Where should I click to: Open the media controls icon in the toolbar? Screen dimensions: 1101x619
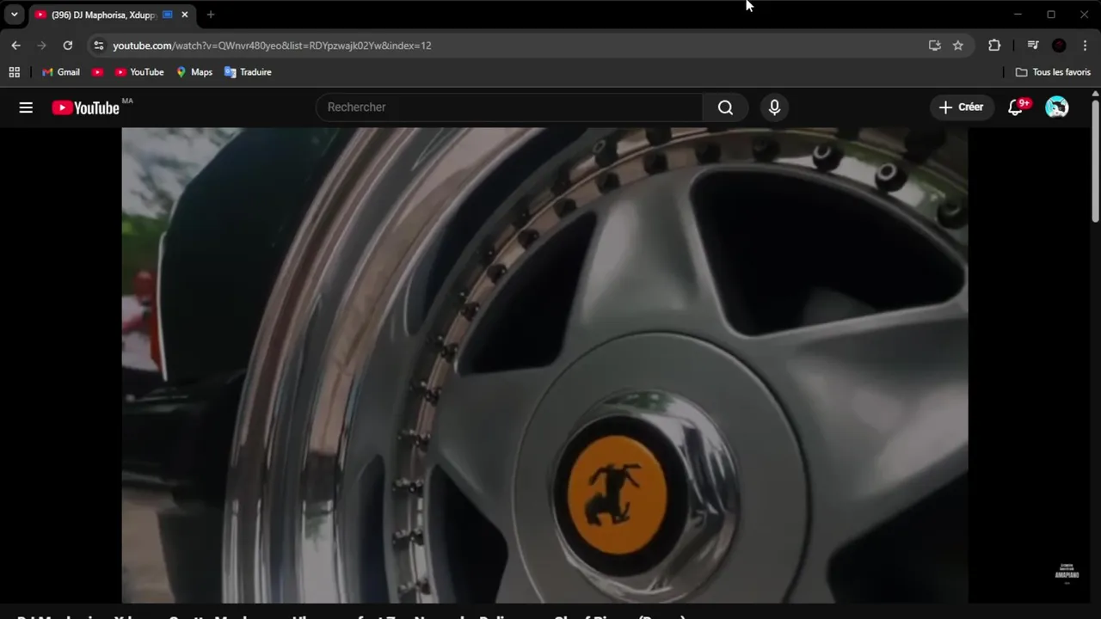tap(1033, 46)
